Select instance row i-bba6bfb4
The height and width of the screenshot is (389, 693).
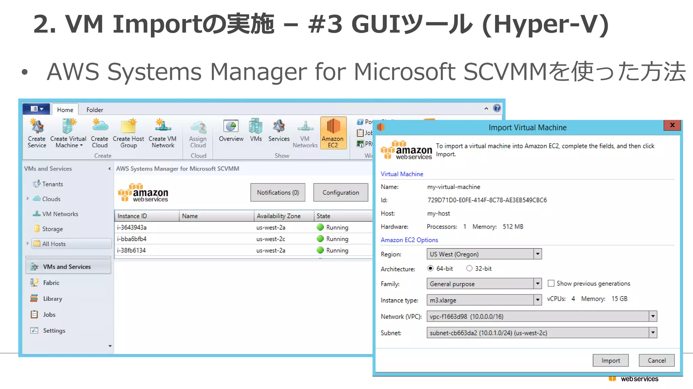click(x=244, y=239)
